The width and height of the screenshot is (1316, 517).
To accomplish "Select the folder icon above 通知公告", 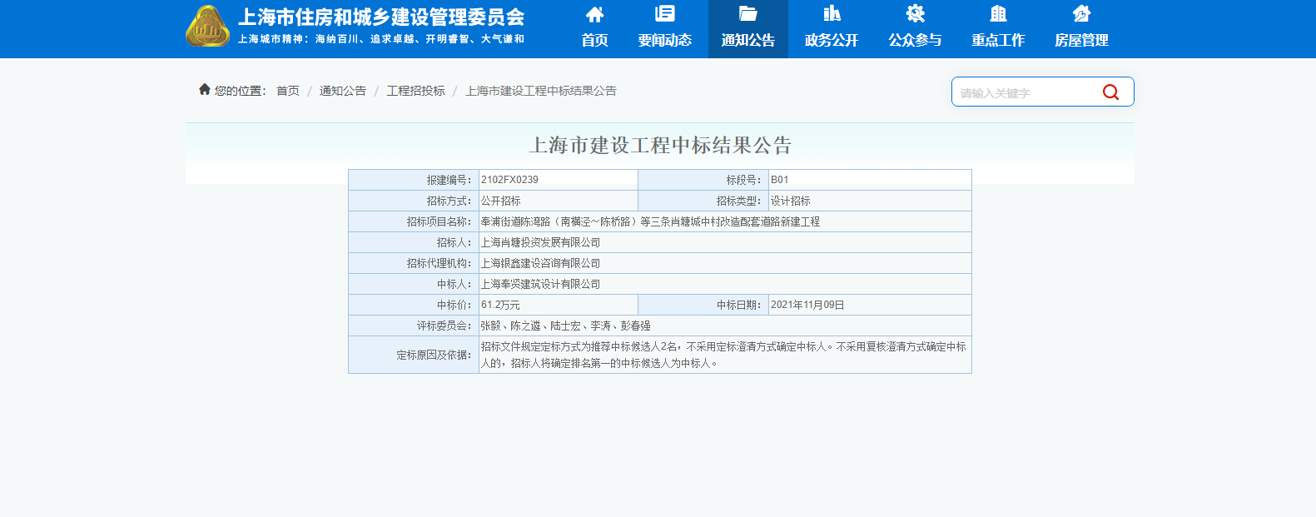I will (747, 14).
